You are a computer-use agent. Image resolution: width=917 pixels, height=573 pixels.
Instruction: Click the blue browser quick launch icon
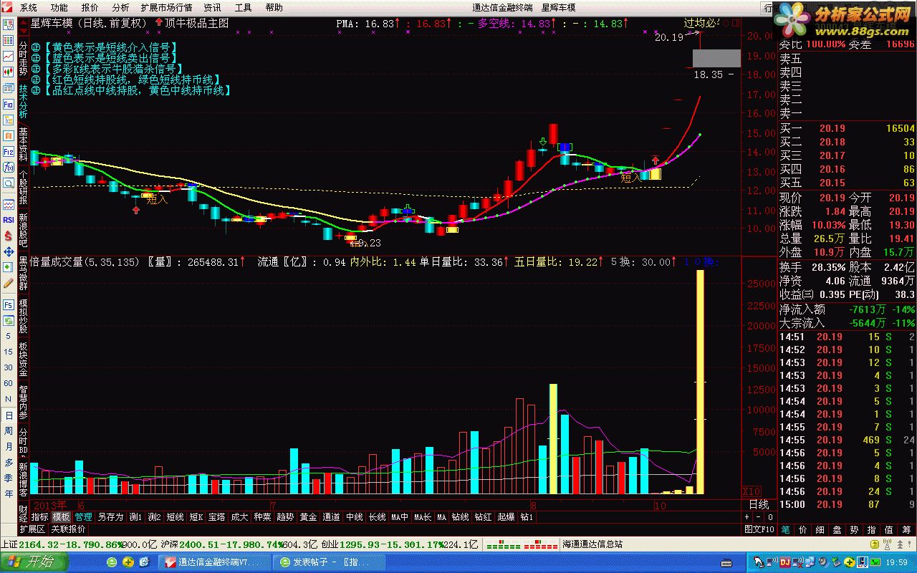pyautogui.click(x=144, y=562)
